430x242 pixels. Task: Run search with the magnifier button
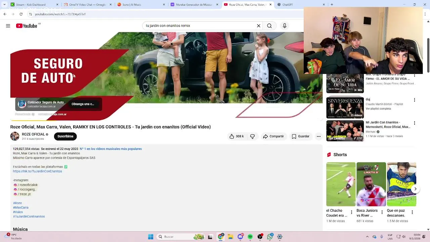(269, 26)
